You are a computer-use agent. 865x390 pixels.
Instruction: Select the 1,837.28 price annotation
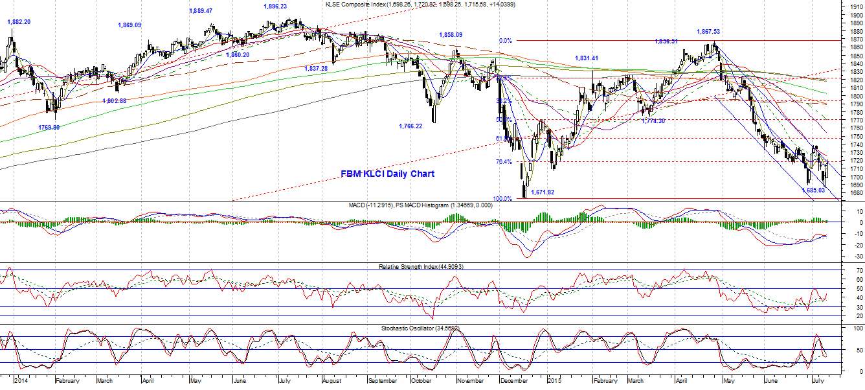click(316, 68)
